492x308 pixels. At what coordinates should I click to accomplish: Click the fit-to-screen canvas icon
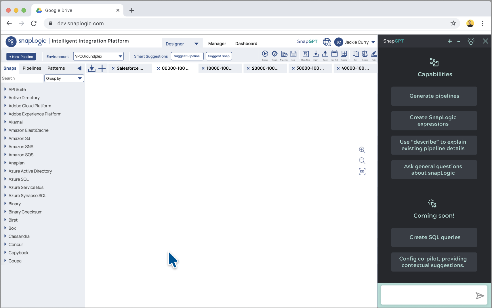[x=362, y=172]
